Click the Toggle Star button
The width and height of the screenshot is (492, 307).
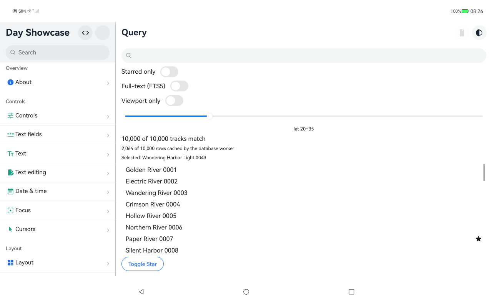[143, 264]
